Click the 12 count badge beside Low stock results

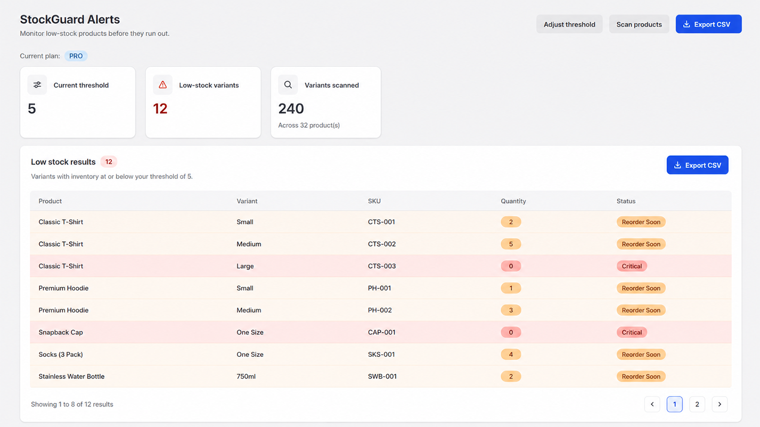coord(109,162)
